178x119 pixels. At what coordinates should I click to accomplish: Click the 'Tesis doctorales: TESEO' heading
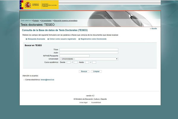click(38, 25)
